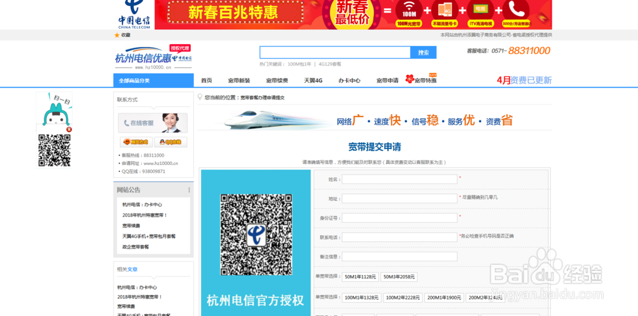638x316 pixels.
Task: Click the 相关文章 section heading
Action: coord(128,269)
